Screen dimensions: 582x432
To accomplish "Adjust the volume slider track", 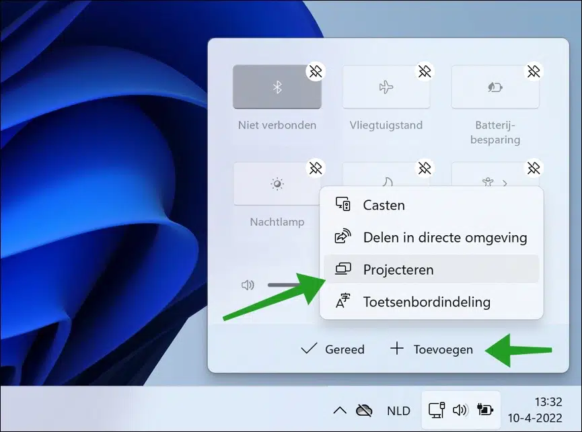I will coord(293,285).
